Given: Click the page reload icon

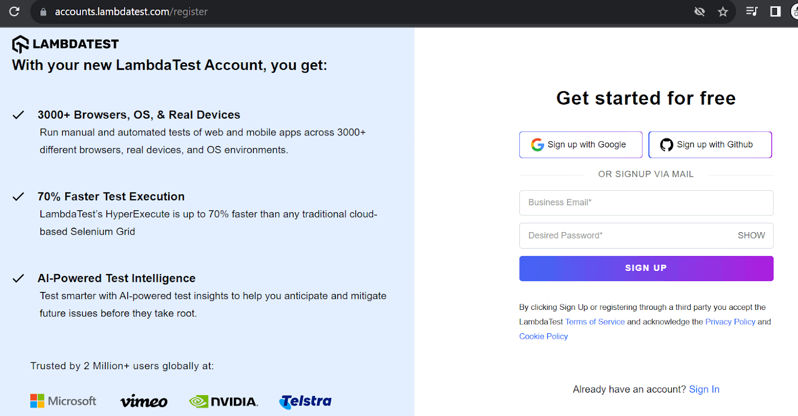Looking at the screenshot, I should [14, 11].
